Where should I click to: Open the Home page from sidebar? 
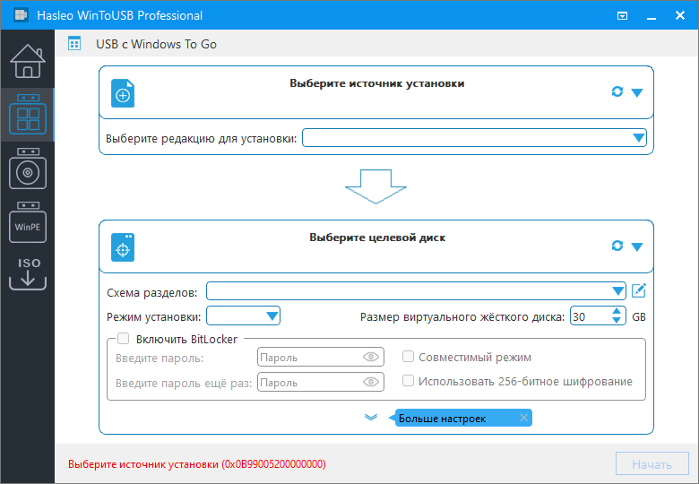(x=28, y=61)
